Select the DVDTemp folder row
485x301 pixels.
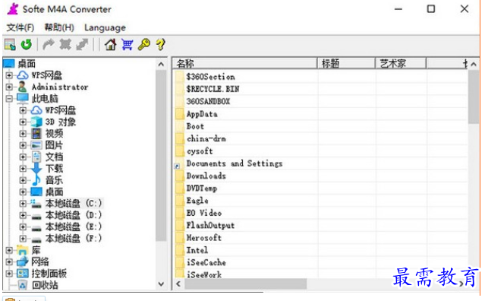[320, 189]
